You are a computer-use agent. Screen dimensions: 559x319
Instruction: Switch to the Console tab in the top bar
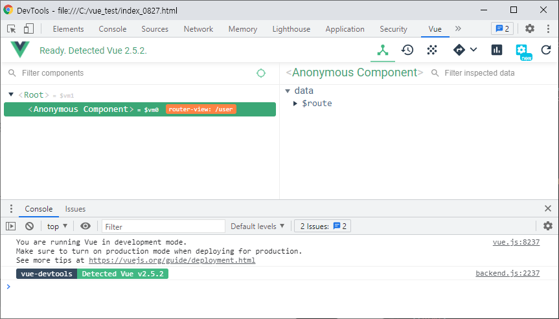113,29
